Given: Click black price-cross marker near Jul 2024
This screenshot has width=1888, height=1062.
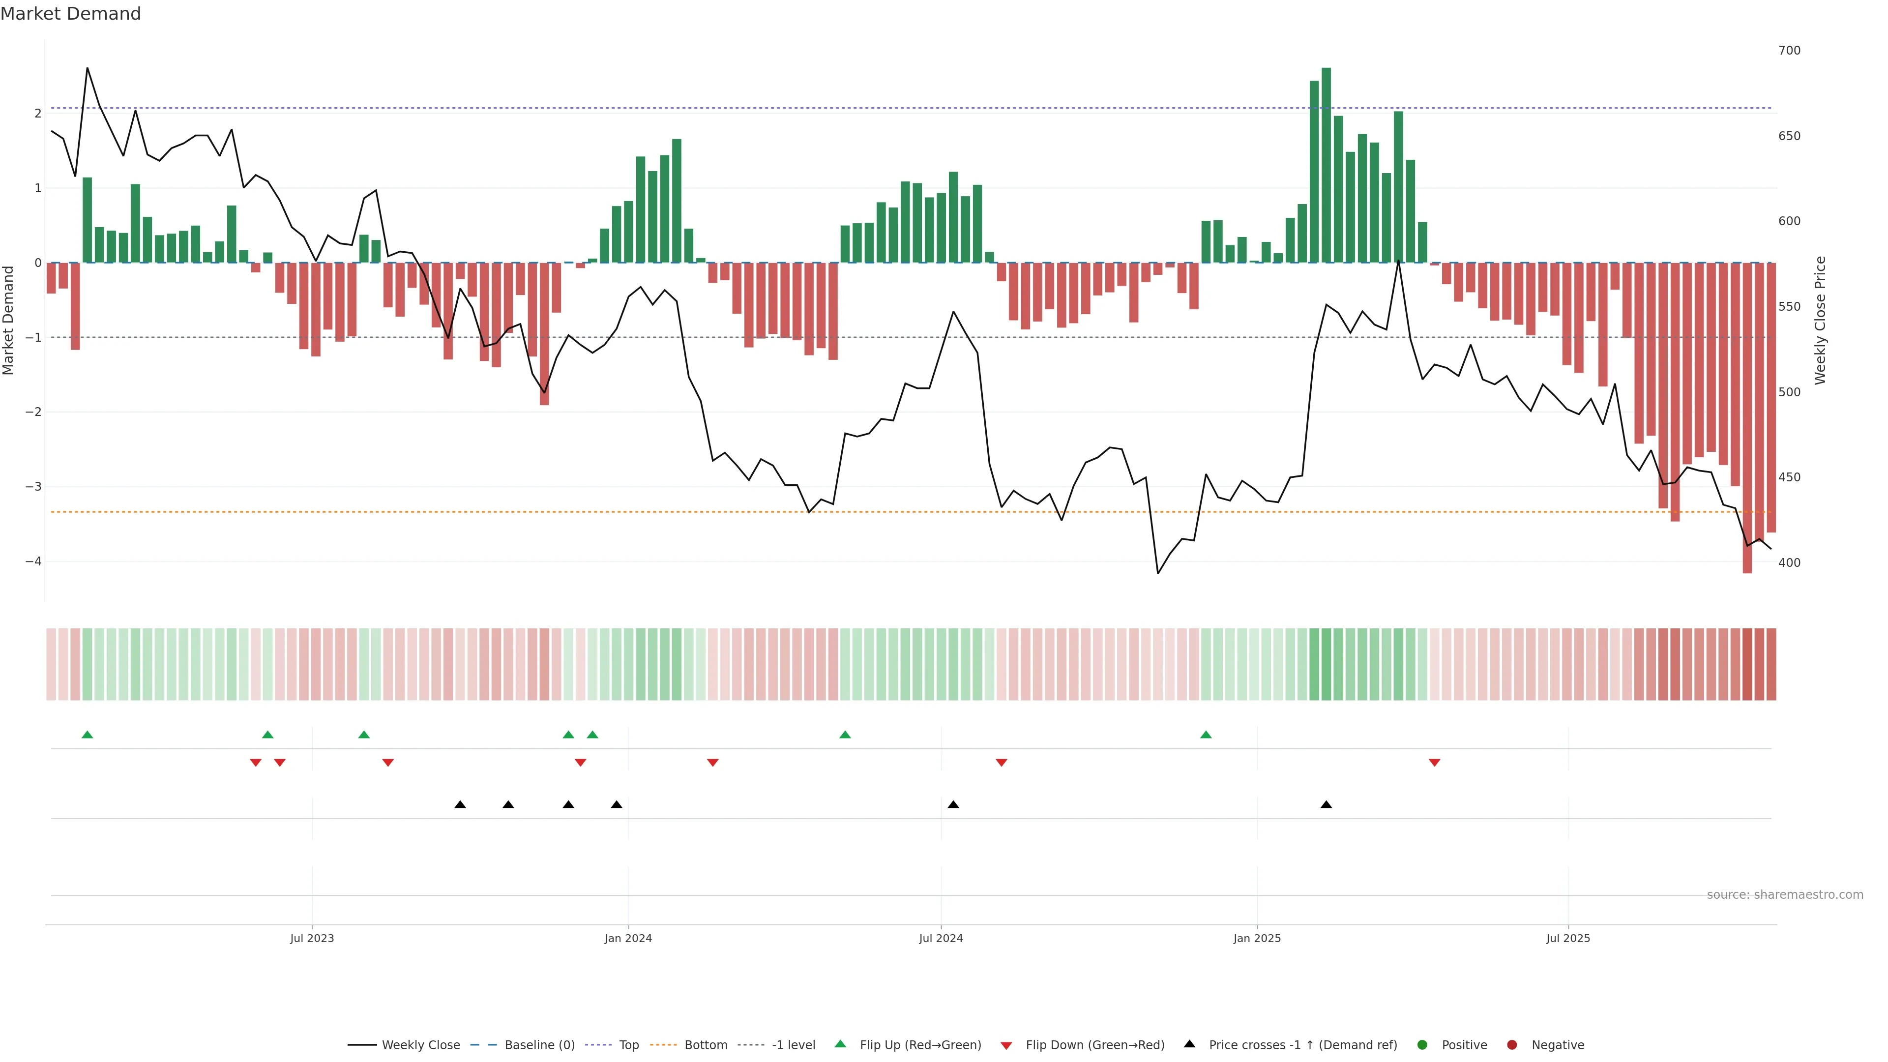Looking at the screenshot, I should point(953,805).
